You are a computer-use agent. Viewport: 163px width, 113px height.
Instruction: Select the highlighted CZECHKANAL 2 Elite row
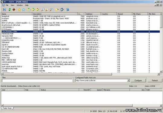[x=80, y=32]
